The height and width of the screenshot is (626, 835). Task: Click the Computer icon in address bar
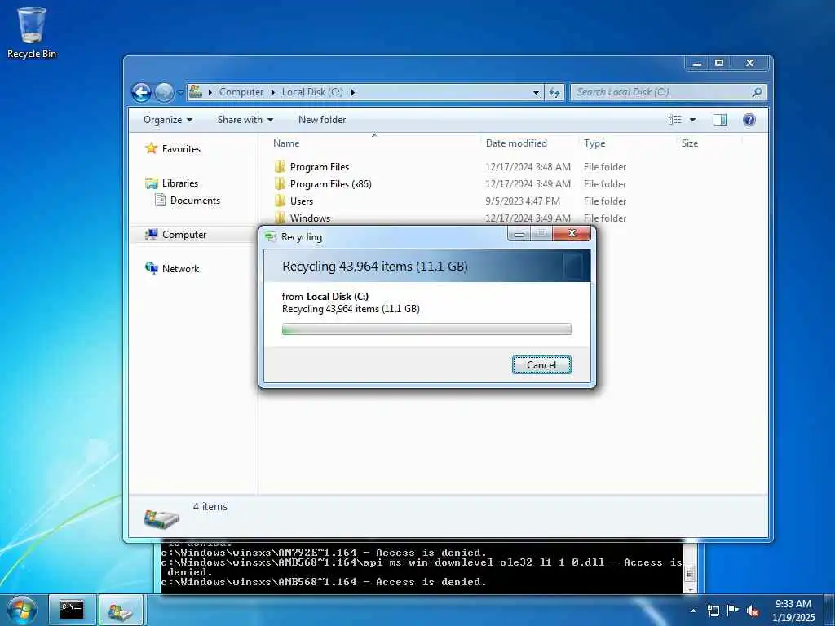click(196, 91)
